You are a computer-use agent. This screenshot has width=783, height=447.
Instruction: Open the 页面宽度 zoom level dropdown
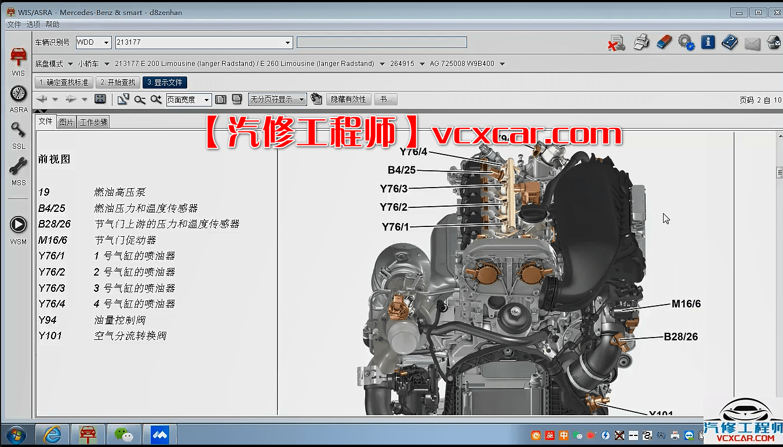pyautogui.click(x=188, y=99)
